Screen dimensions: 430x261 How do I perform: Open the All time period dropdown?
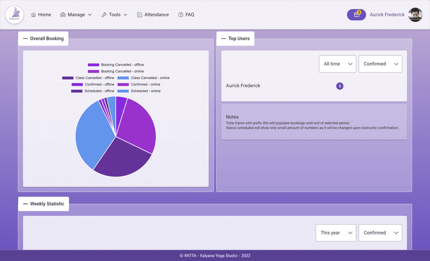point(338,64)
